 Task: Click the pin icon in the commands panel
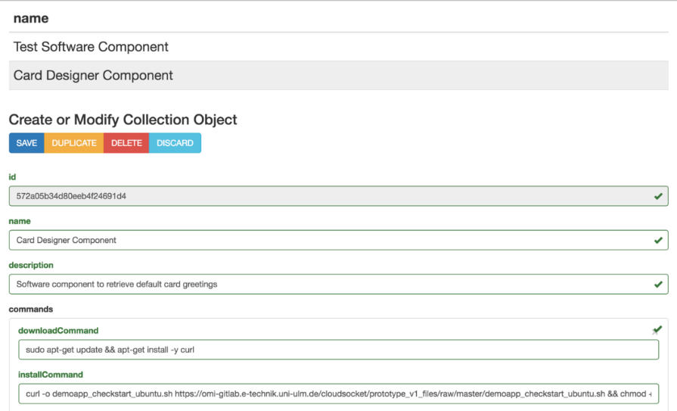657,330
